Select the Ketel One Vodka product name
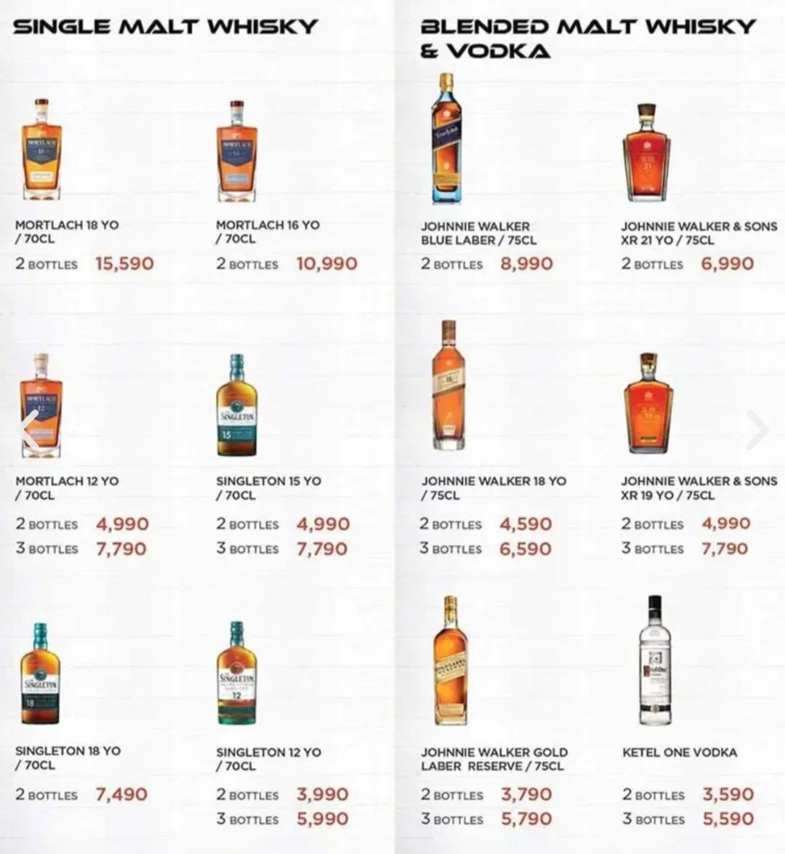Image resolution: width=785 pixels, height=854 pixels. [679, 752]
